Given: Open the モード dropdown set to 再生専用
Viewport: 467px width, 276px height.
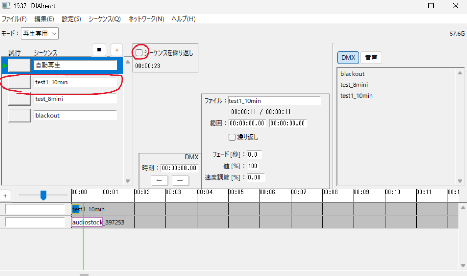Looking at the screenshot, I should click(x=40, y=34).
